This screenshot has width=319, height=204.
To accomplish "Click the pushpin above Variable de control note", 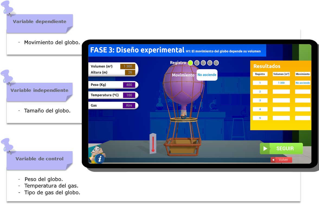I will coord(7,145).
